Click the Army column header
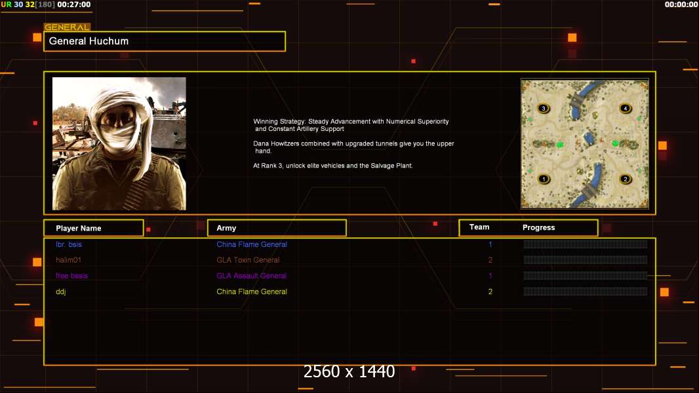This screenshot has height=393, width=699. (x=277, y=228)
